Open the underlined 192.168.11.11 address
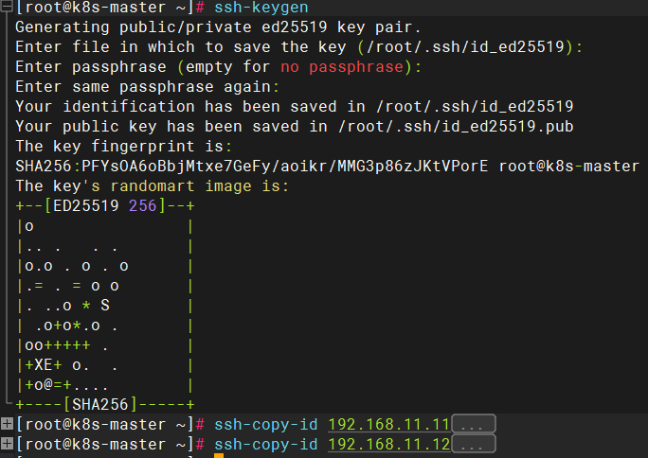The height and width of the screenshot is (458, 648). coord(388,424)
